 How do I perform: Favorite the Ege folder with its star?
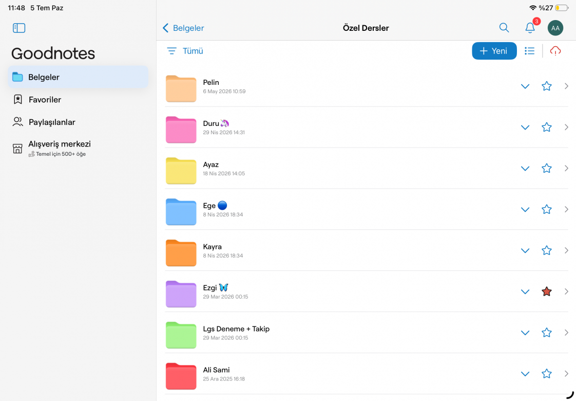[547, 209]
